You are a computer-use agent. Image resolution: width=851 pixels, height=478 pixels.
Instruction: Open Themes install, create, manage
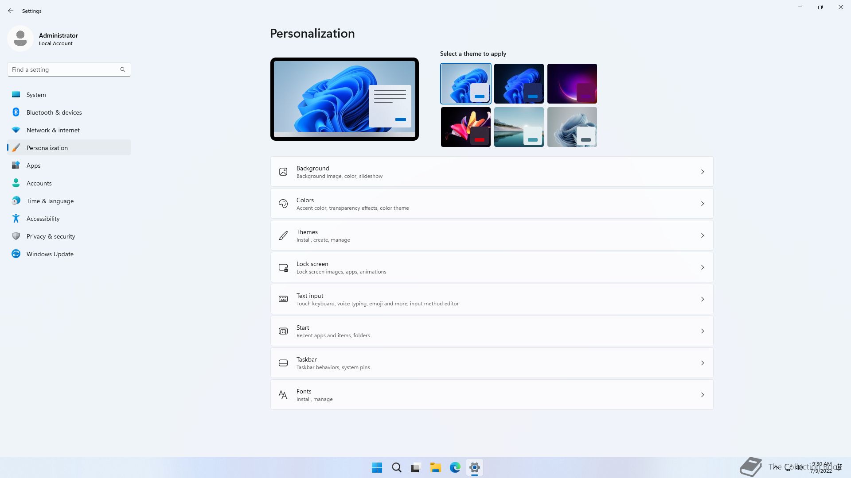pos(492,235)
